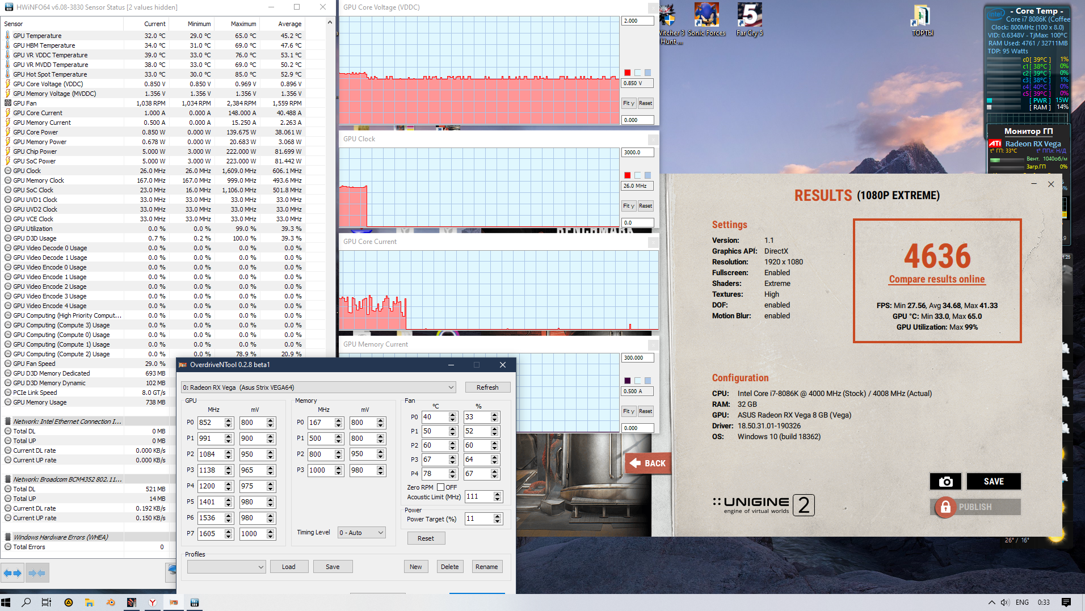Launch the Far Cry 5 desktop icon
Screen dimensions: 1085x611
tap(750, 20)
